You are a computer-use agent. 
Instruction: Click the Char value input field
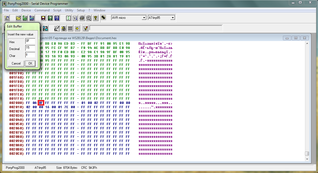(30, 55)
